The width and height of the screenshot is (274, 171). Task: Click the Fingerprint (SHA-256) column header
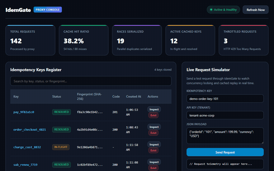89,96
